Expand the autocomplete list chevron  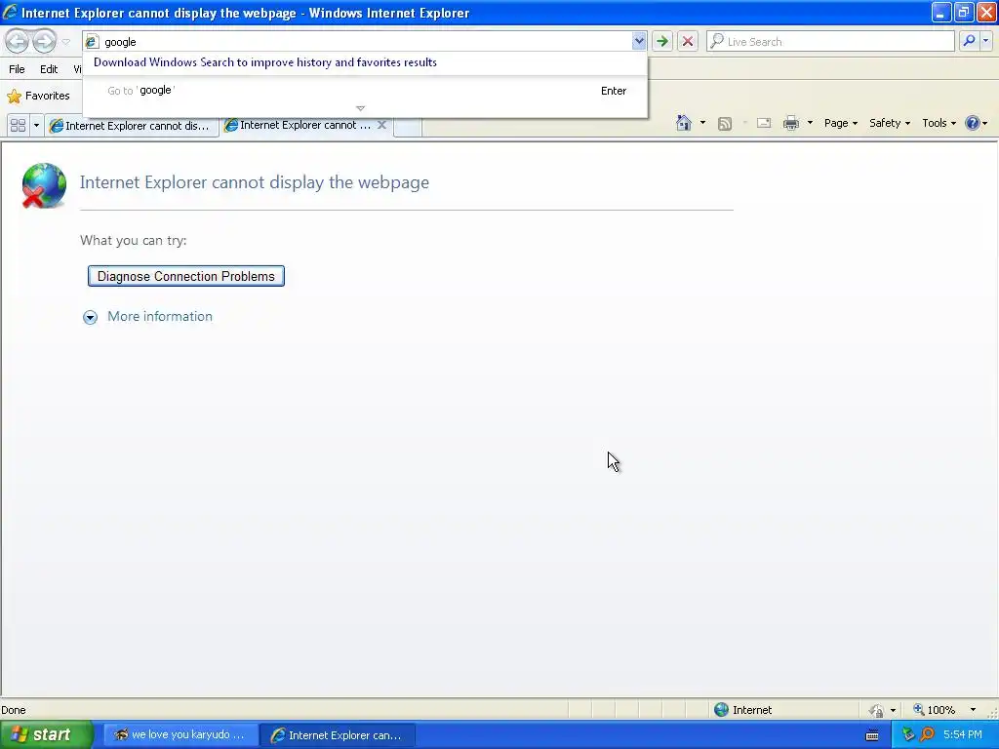(361, 108)
